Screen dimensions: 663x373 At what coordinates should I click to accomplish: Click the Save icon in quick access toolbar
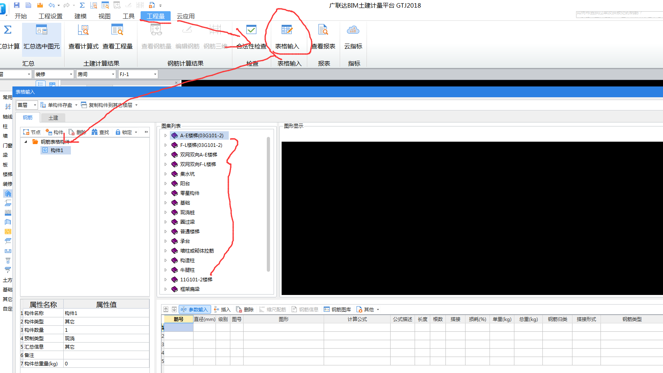[x=16, y=5]
